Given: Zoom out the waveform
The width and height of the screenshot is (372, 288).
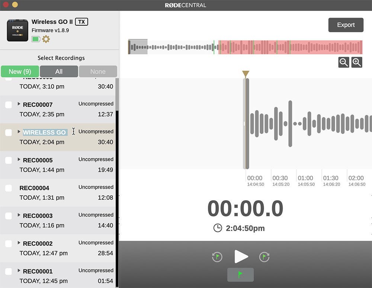Looking at the screenshot, I should tap(343, 63).
